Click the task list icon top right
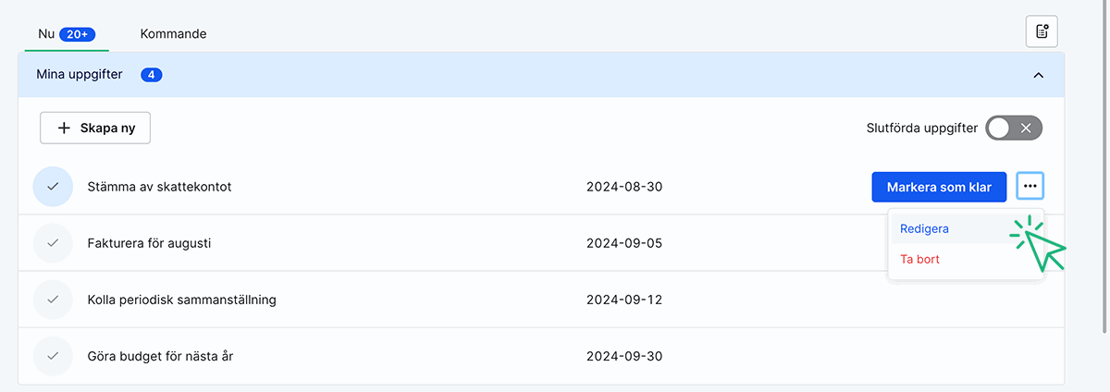1110x392 pixels. (x=1042, y=31)
